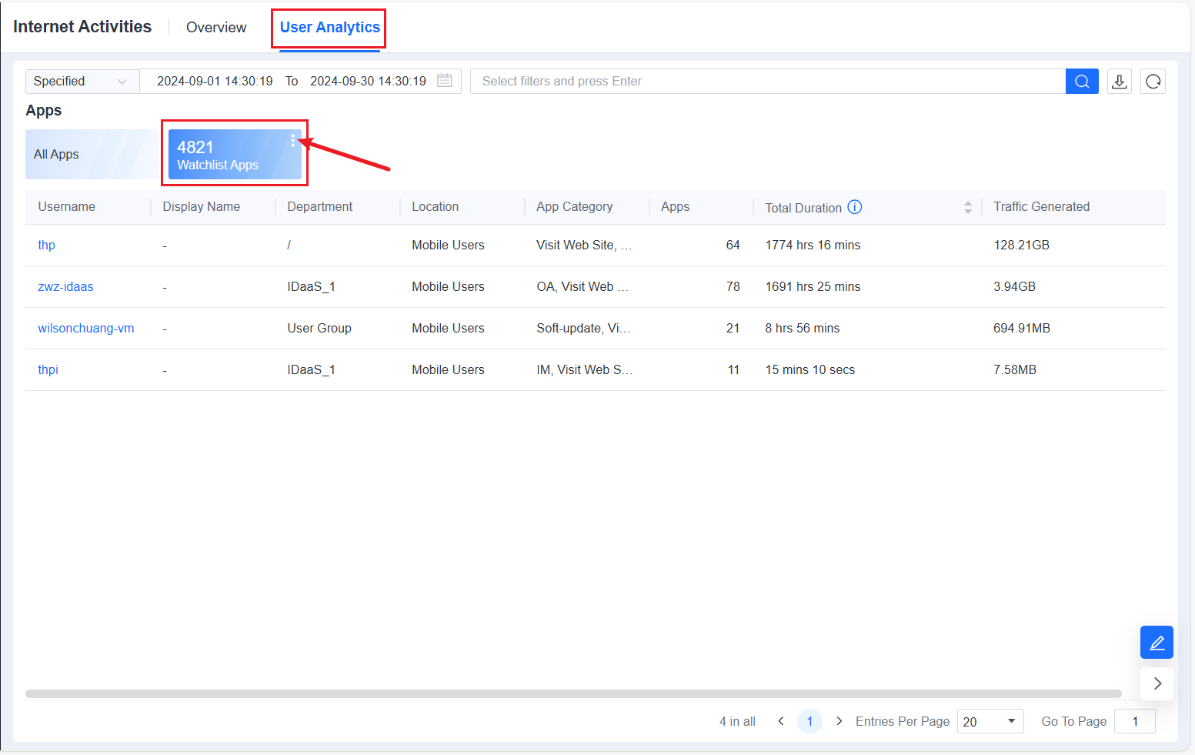The image size is (1195, 755).
Task: Select the User Analytics tab
Action: coord(329,28)
